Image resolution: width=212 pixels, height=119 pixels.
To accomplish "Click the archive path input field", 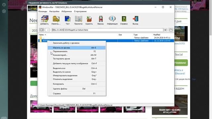I will [x=107, y=30].
